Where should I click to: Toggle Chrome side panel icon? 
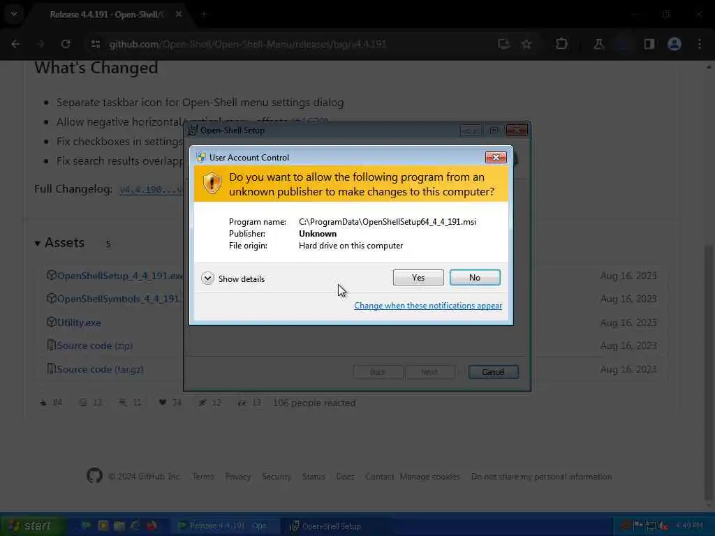(x=649, y=44)
